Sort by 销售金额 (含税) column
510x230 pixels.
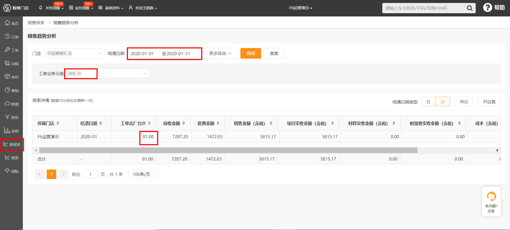pyautogui.click(x=271, y=123)
